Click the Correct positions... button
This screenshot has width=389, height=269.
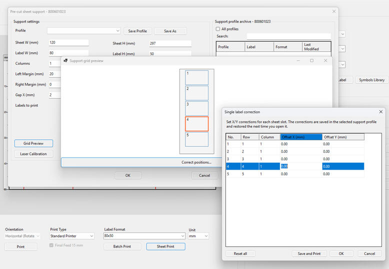tap(141, 162)
